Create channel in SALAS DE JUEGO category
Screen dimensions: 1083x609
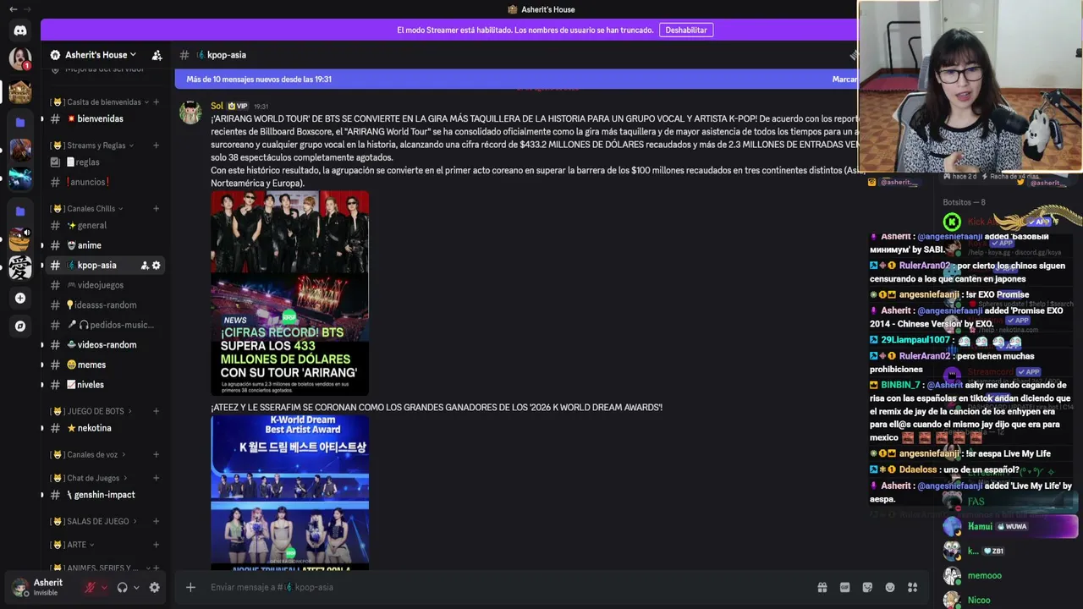(156, 521)
